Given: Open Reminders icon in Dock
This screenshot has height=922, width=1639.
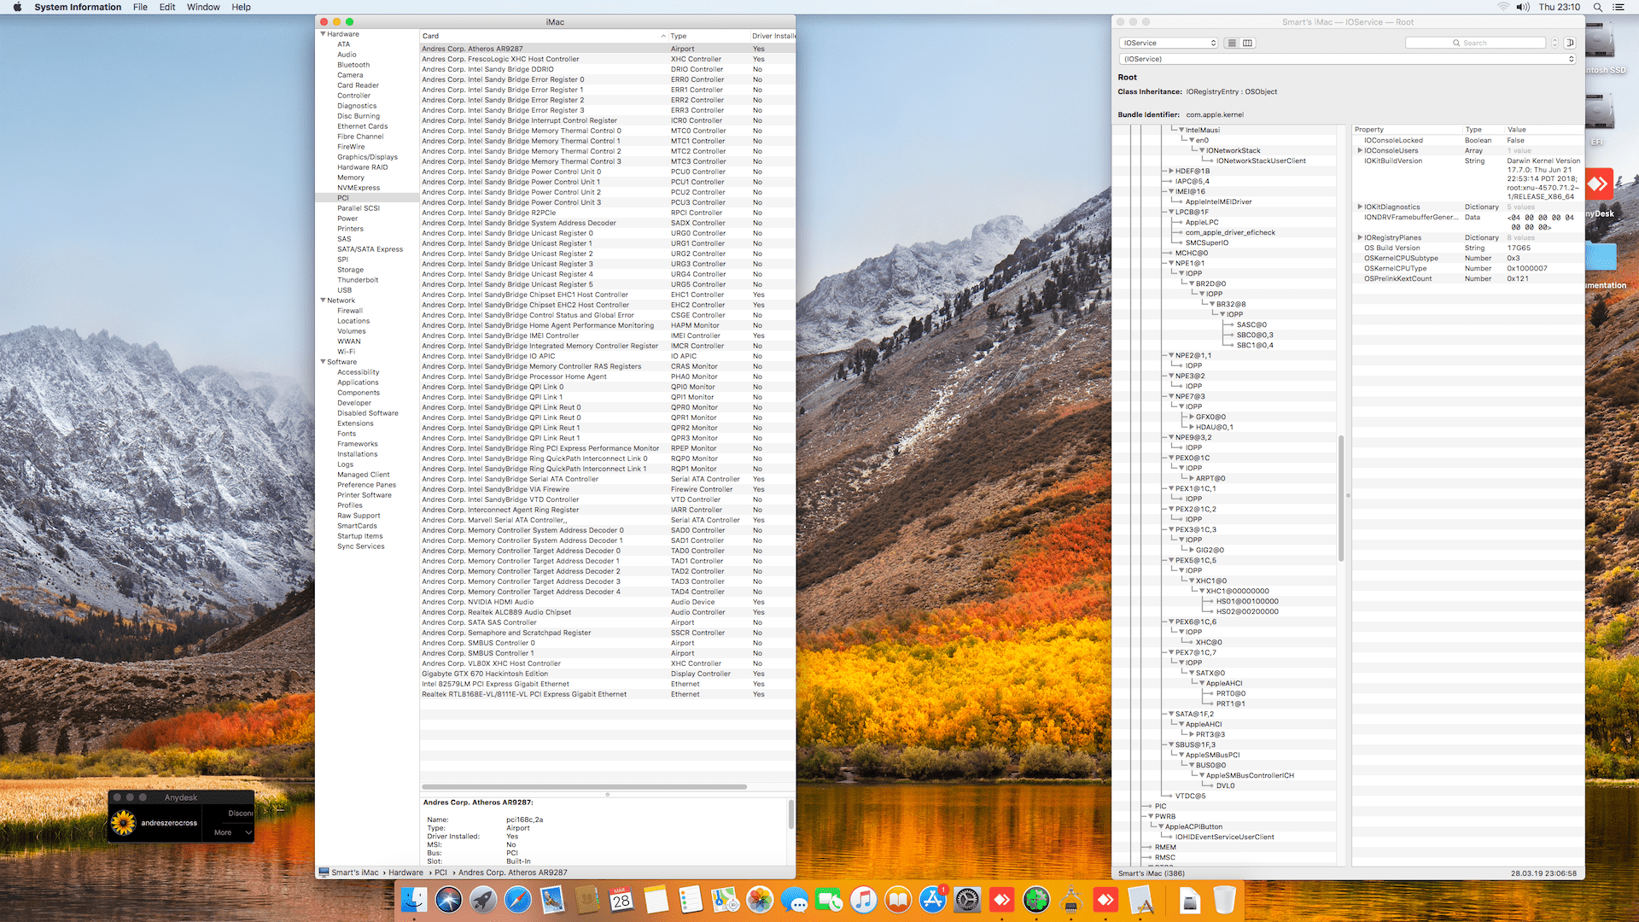Looking at the screenshot, I should (x=691, y=900).
